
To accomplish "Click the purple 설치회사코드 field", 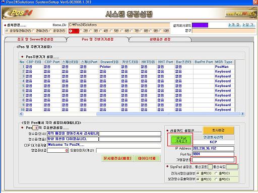I will (x=200, y=25).
